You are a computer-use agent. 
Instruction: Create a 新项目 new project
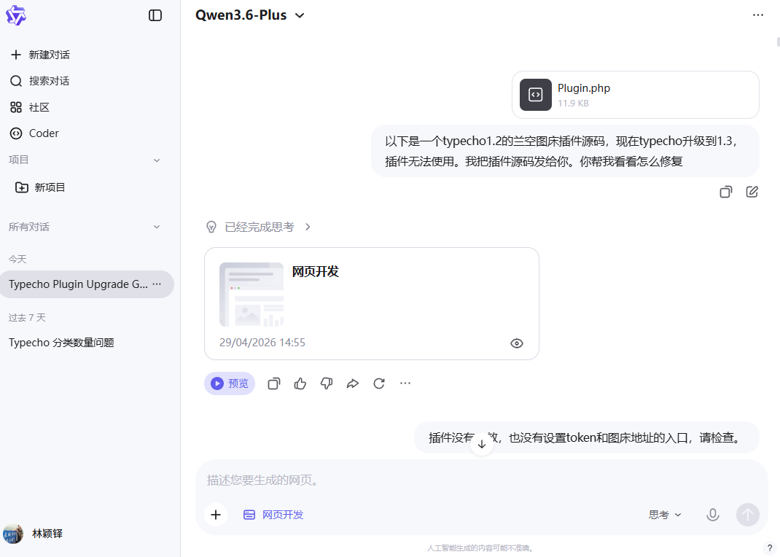click(x=40, y=187)
